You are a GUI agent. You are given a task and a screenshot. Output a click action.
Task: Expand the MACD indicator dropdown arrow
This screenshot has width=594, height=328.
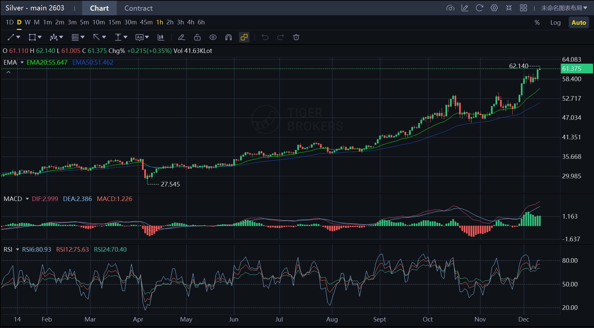pyautogui.click(x=27, y=199)
